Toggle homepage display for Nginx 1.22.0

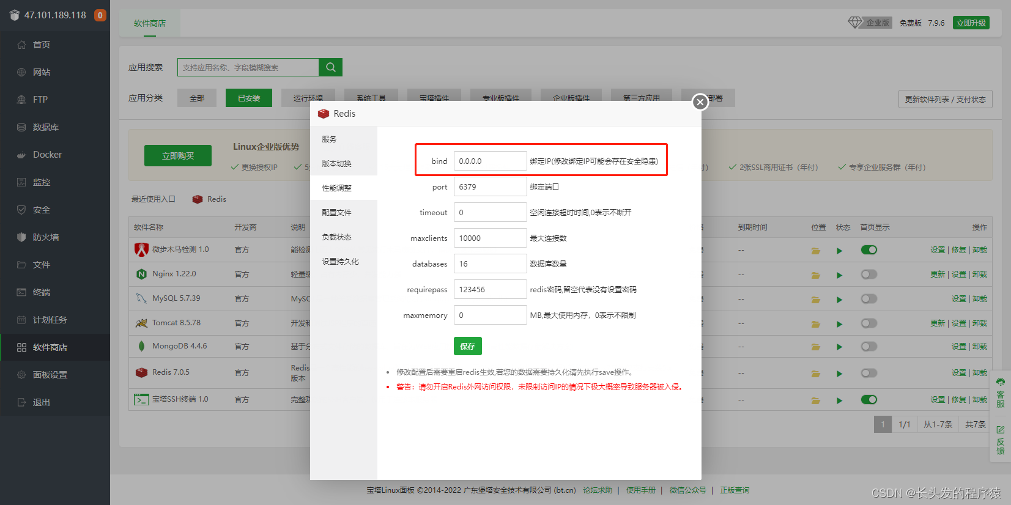[868, 274]
